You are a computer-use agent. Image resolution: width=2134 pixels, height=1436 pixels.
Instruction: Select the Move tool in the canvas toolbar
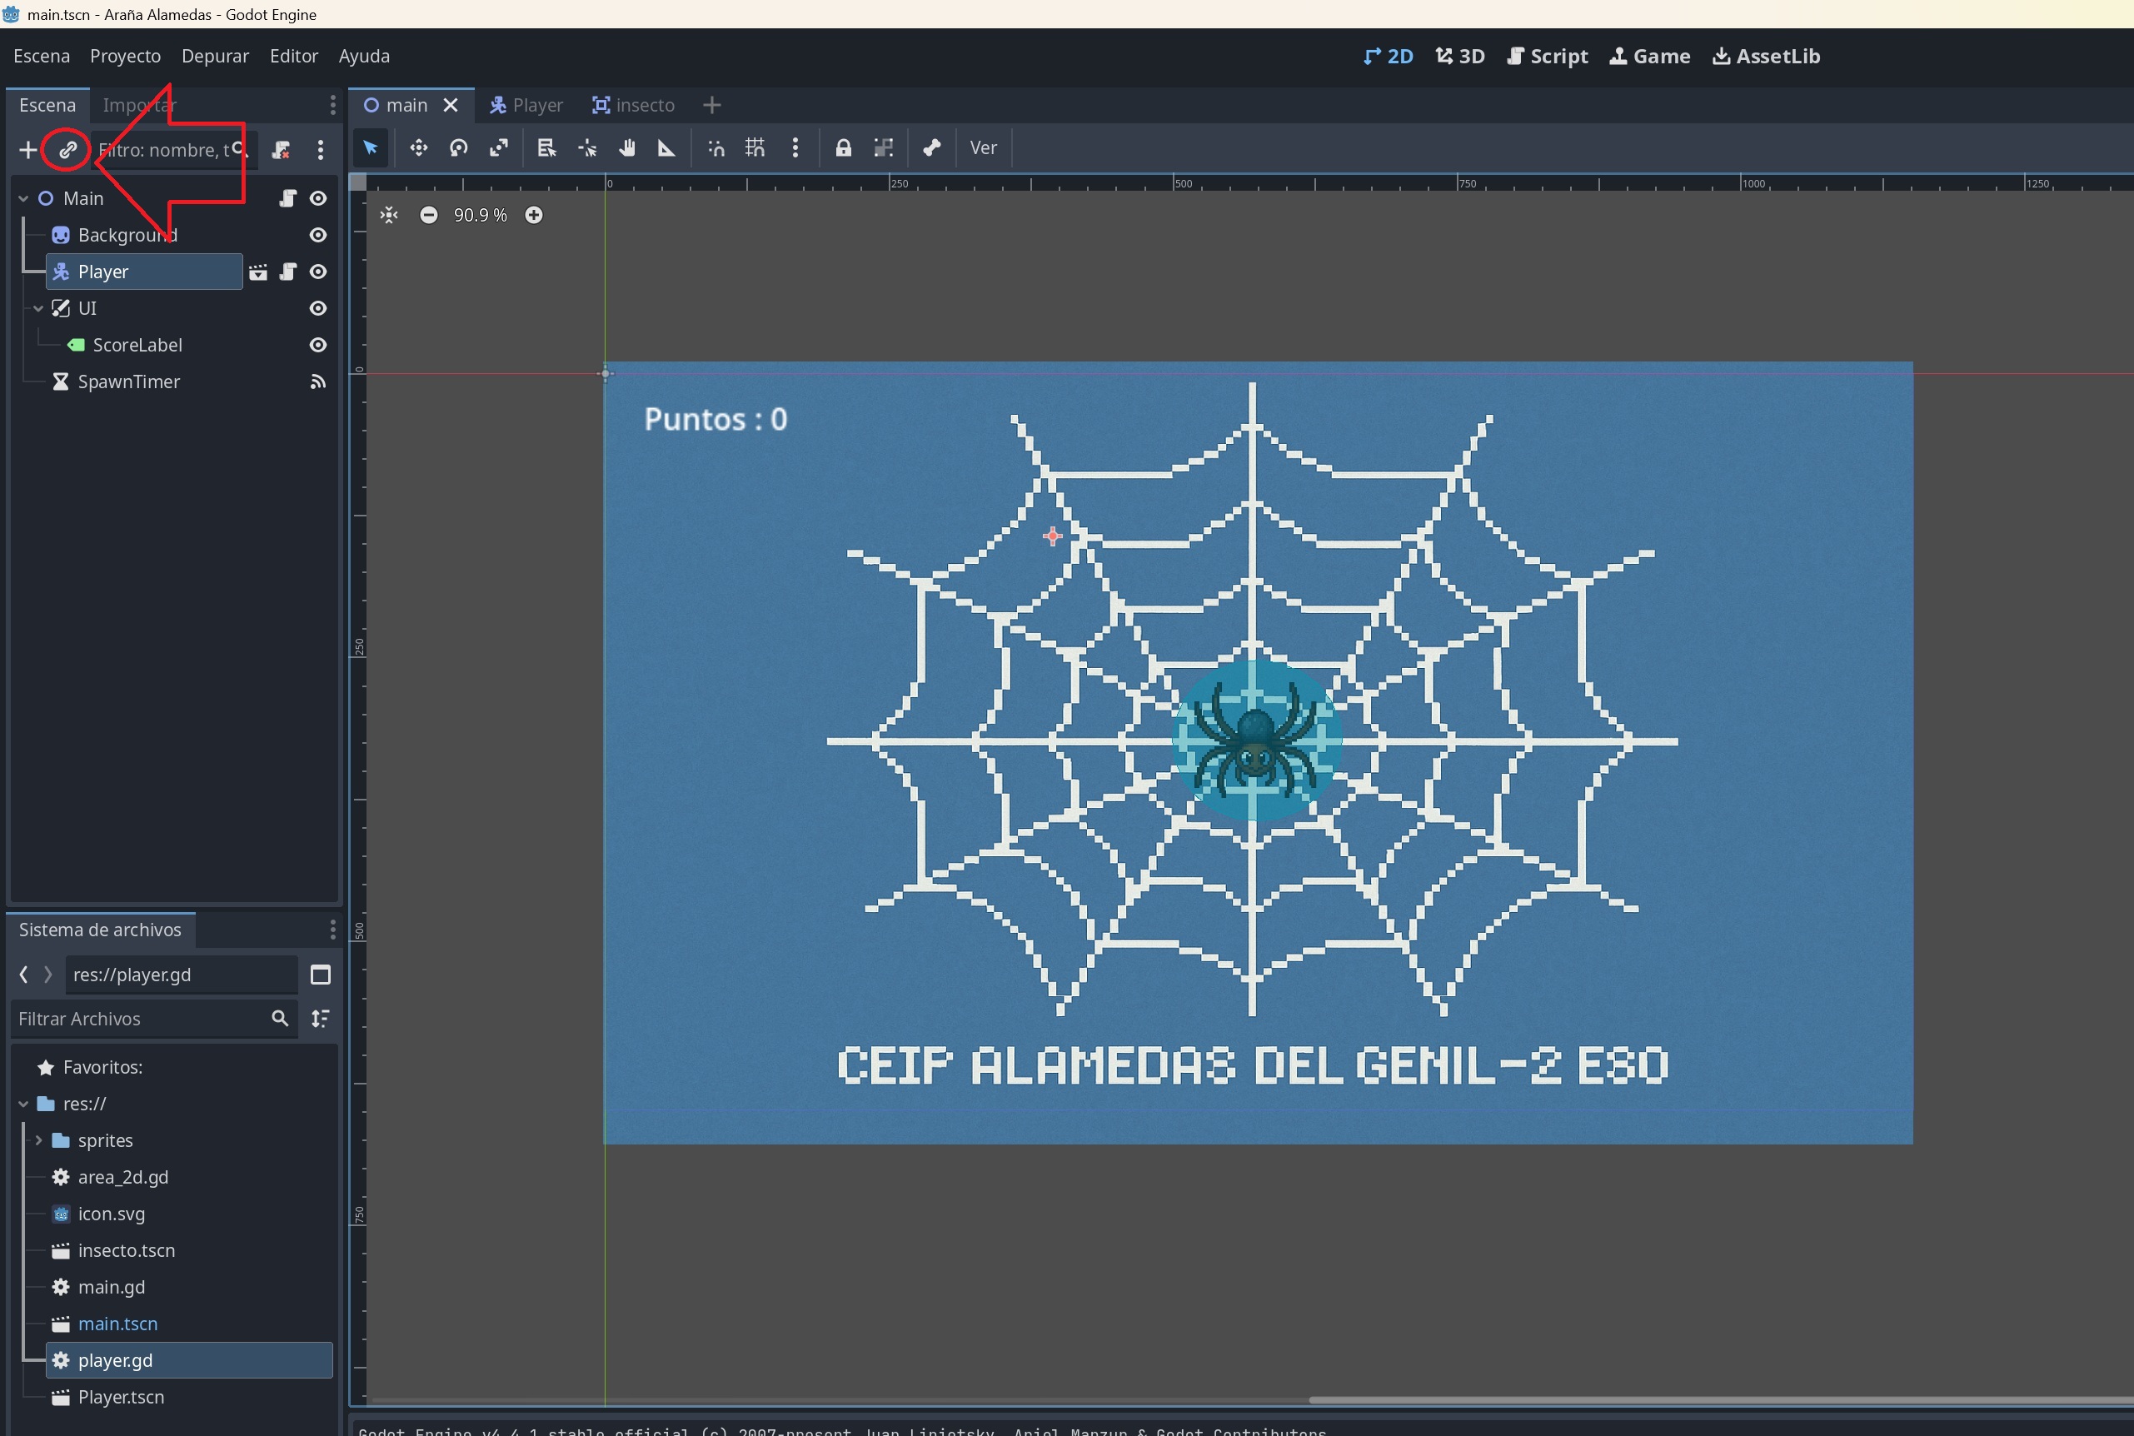(419, 147)
